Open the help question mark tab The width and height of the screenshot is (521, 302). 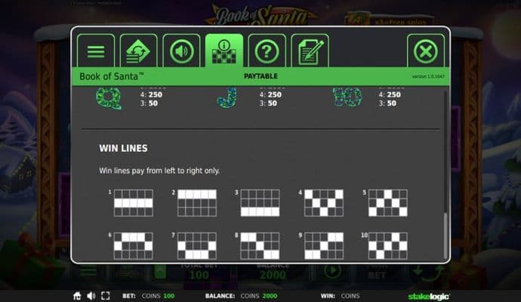click(267, 51)
